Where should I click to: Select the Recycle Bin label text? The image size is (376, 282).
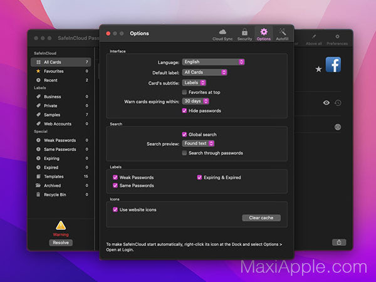55,195
